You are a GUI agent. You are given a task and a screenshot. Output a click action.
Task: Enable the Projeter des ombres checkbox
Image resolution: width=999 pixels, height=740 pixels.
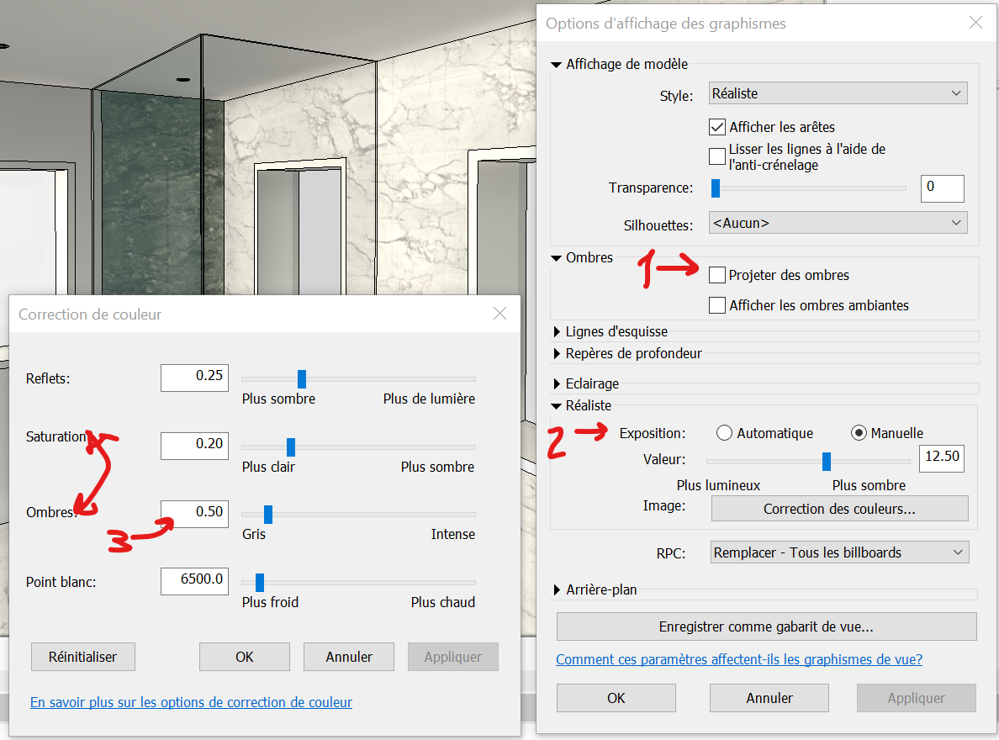pyautogui.click(x=716, y=275)
